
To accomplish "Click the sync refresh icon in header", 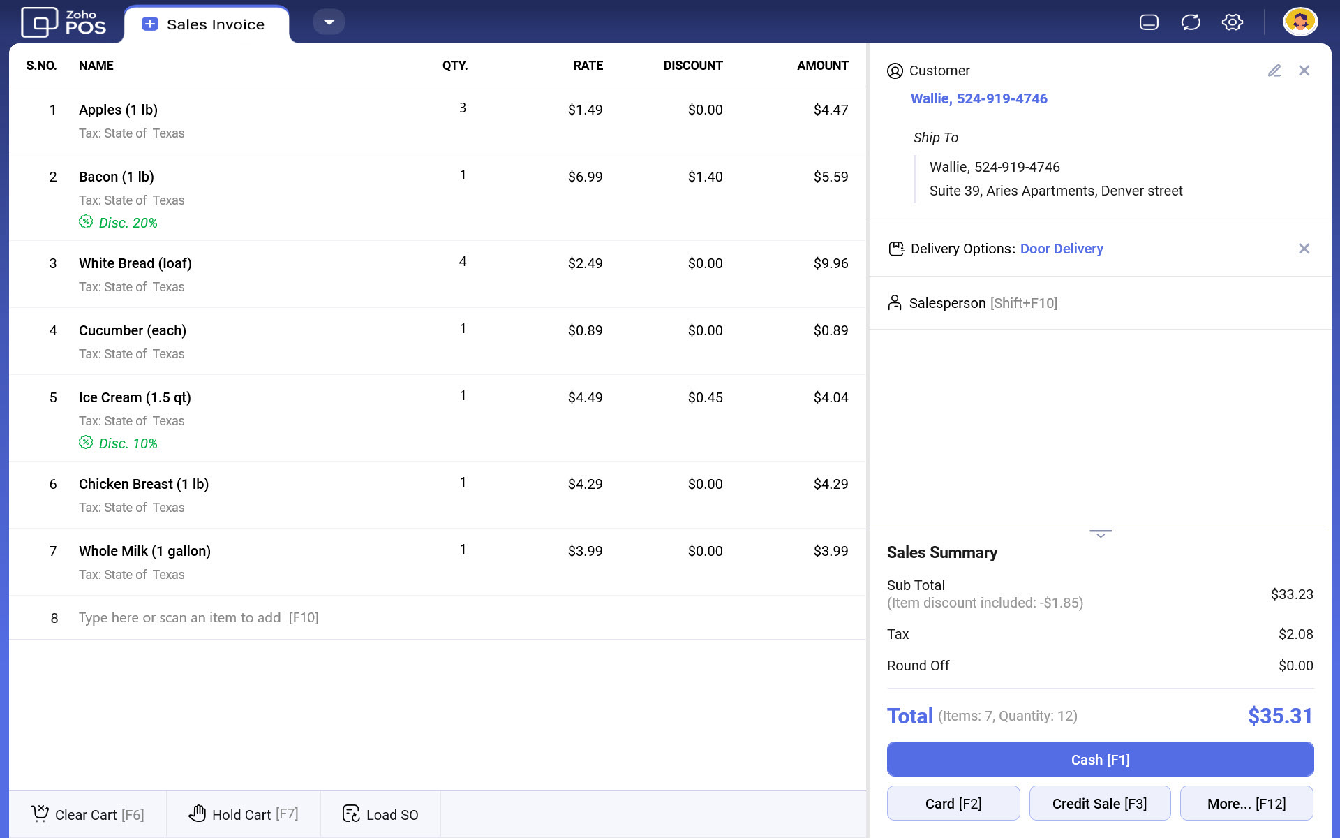I will pos(1191,22).
